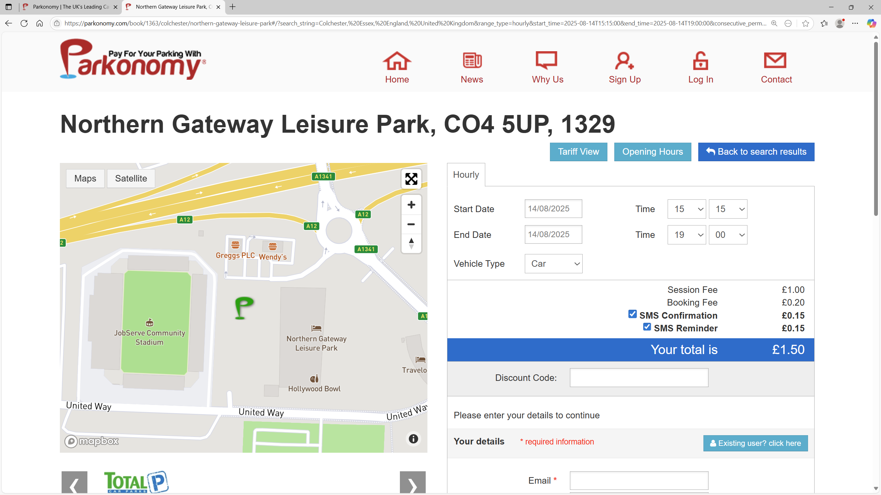This screenshot has width=881, height=495.
Task: Open map attribution info icon
Action: [413, 439]
